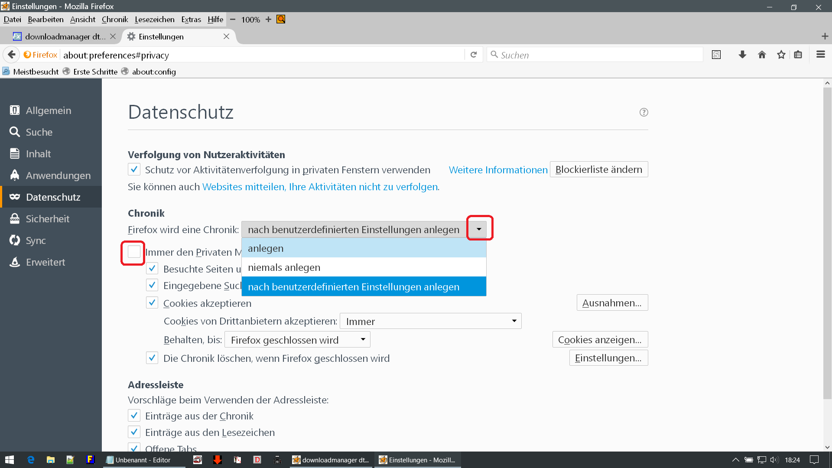Open Weitere Informationen link
The width and height of the screenshot is (832, 468).
coord(498,170)
